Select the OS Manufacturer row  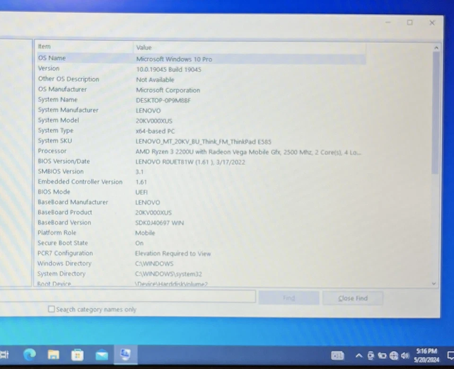[x=201, y=90]
